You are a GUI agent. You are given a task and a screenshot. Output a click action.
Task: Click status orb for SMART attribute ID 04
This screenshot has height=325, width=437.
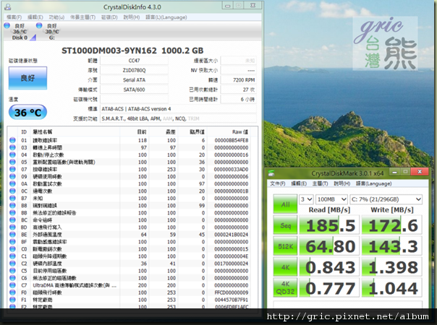(x=12, y=155)
